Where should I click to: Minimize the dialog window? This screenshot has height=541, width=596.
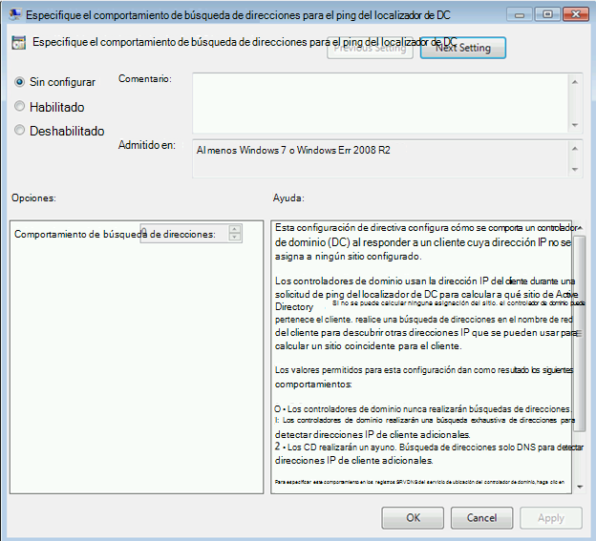tap(520, 15)
